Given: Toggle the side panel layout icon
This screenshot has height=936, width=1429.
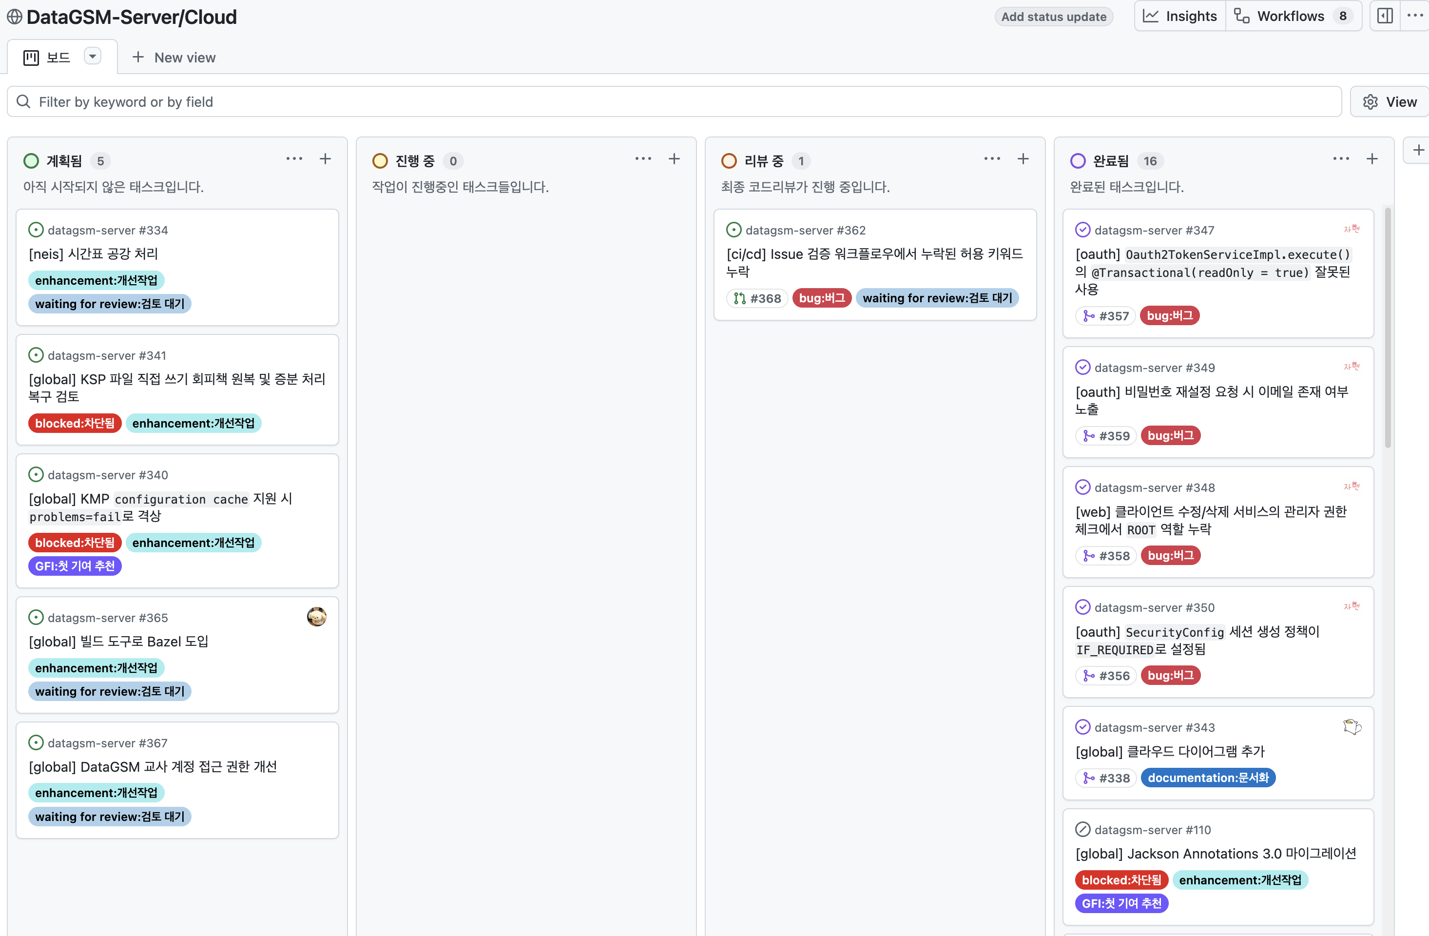Looking at the screenshot, I should point(1385,16).
